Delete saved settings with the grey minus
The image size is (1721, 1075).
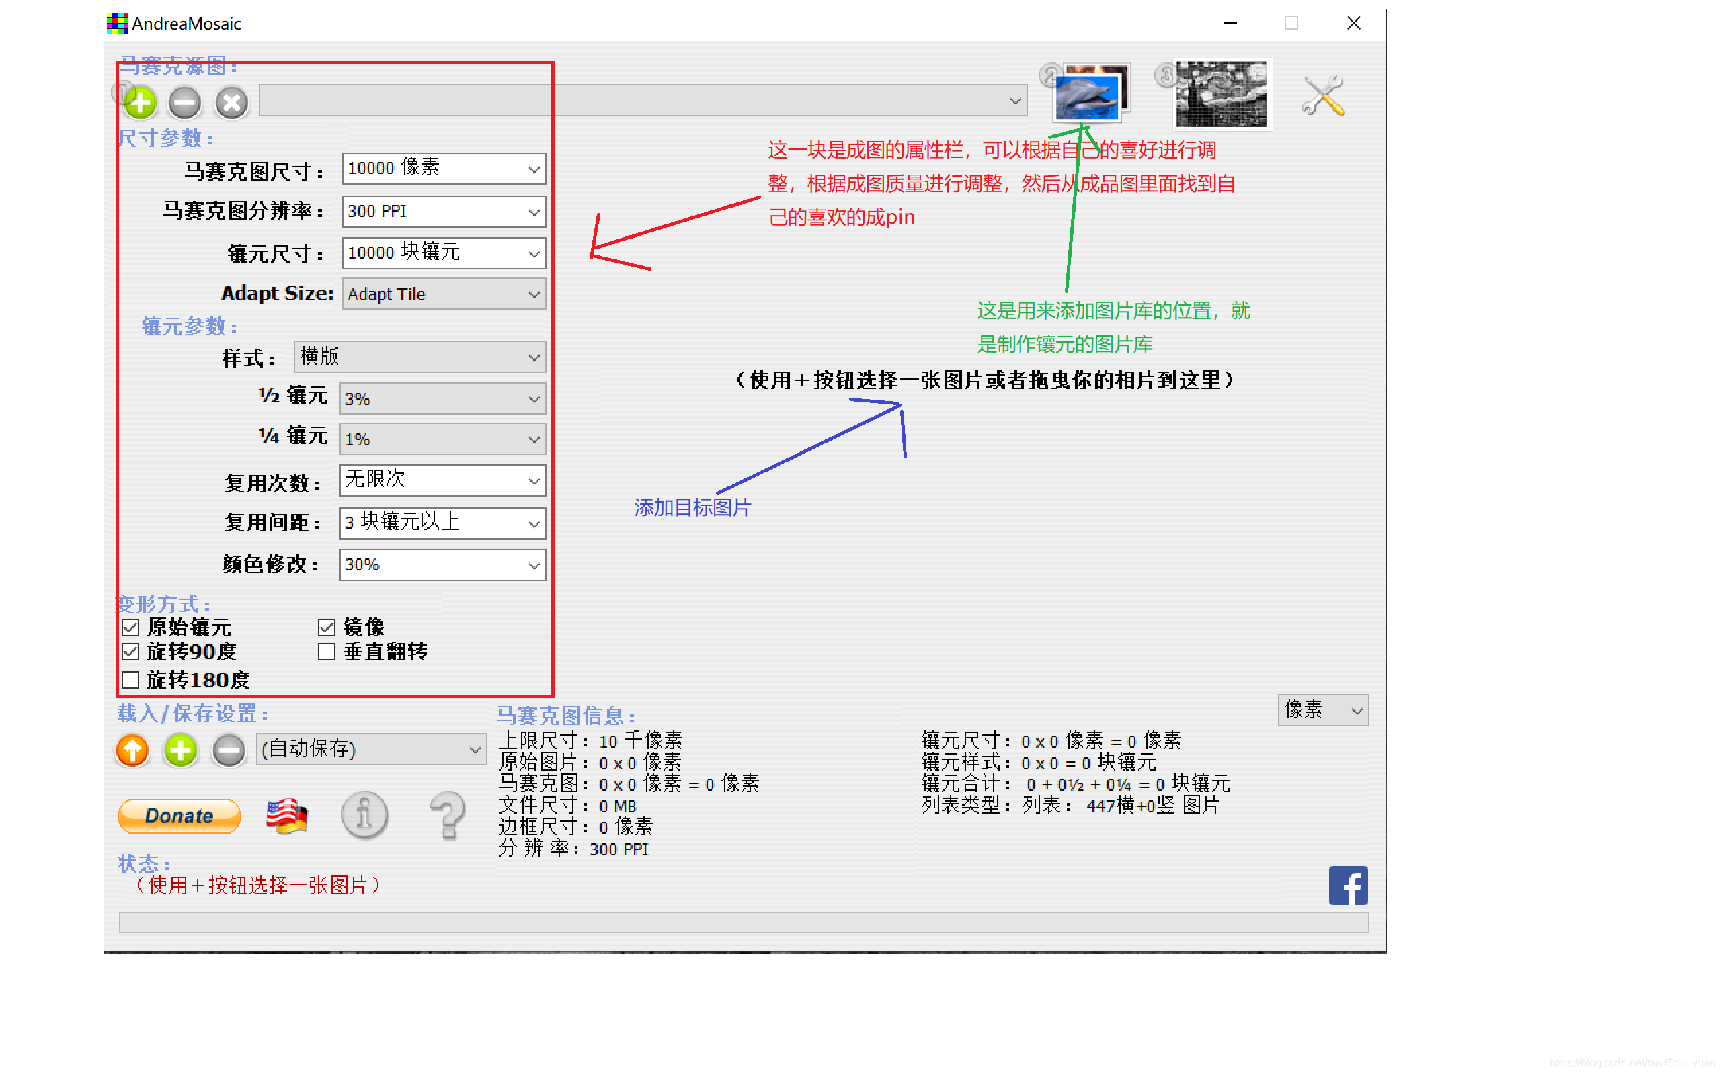tap(229, 750)
